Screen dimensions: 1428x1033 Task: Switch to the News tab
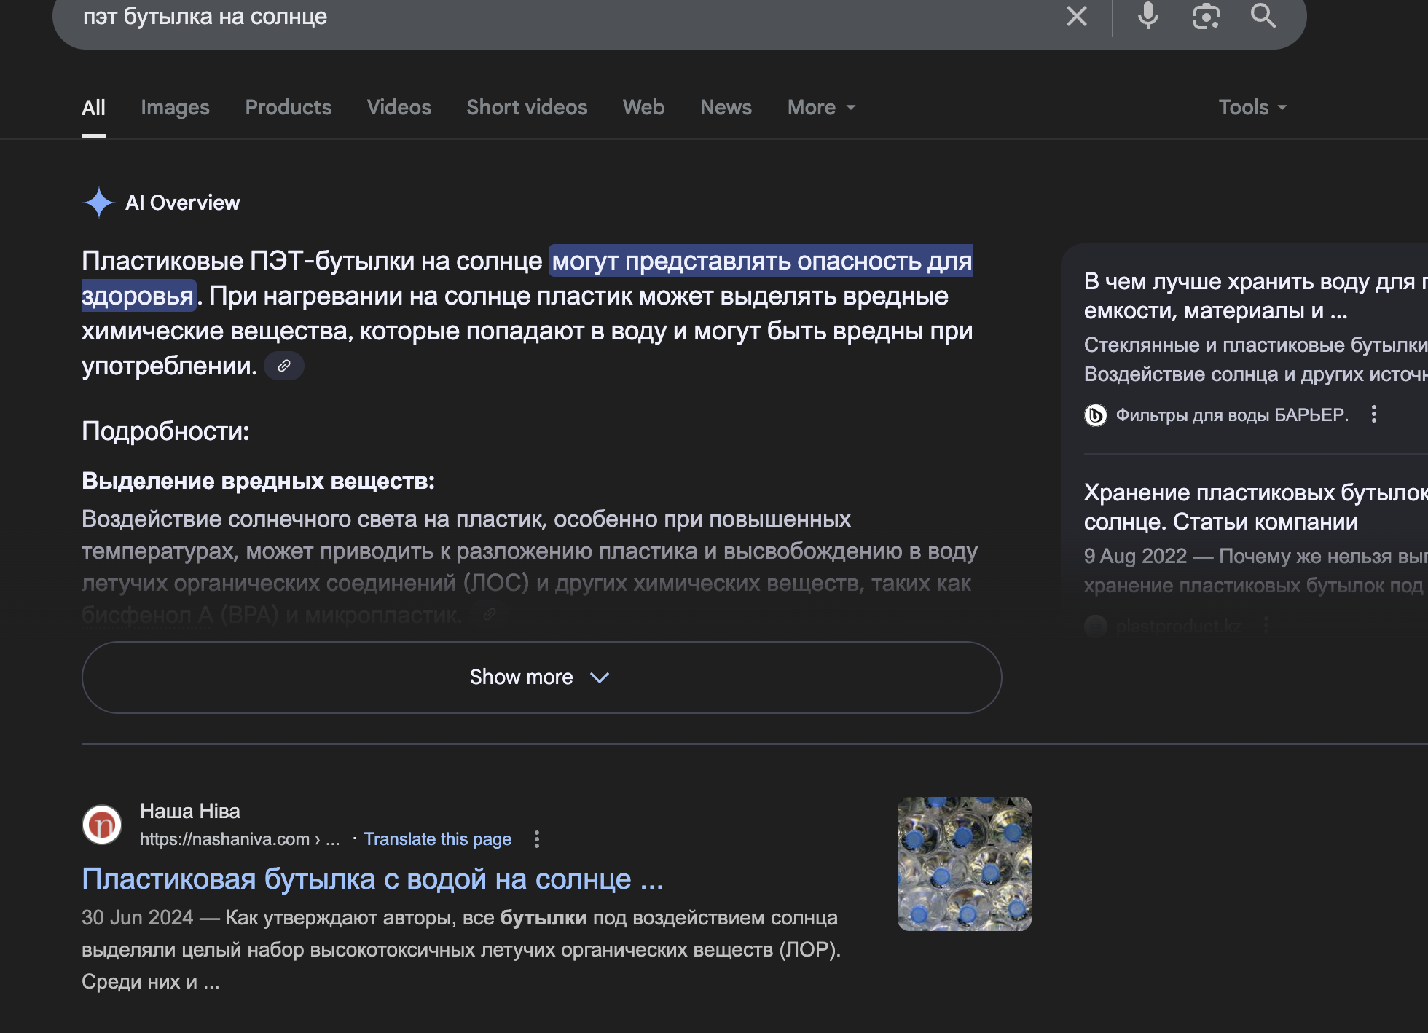pyautogui.click(x=726, y=108)
